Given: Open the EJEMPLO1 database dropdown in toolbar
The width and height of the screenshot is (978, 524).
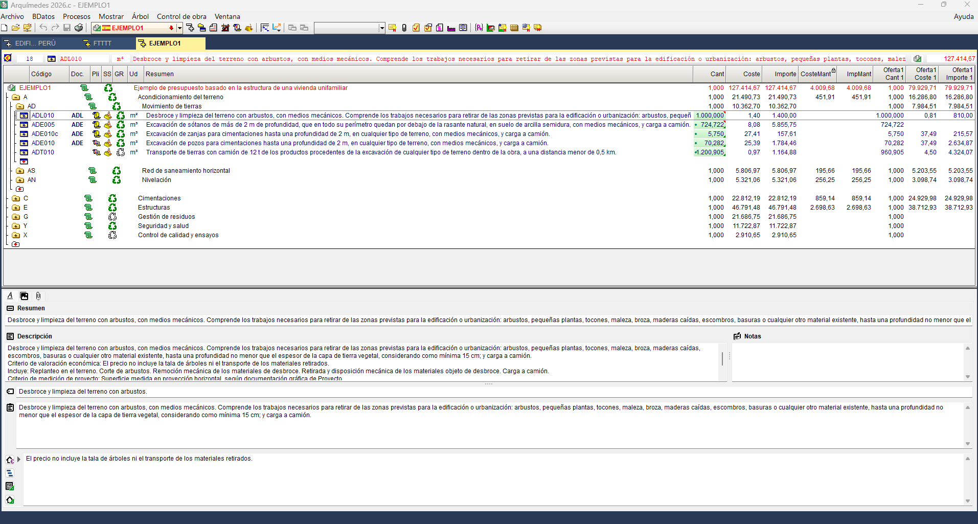Looking at the screenshot, I should pyautogui.click(x=179, y=28).
